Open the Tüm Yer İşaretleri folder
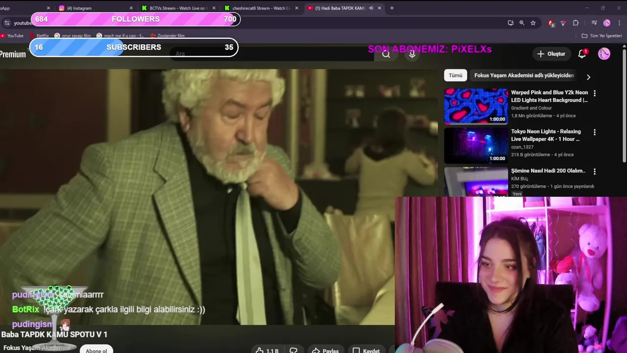Viewport: 627px width, 353px height. pyautogui.click(x=602, y=36)
